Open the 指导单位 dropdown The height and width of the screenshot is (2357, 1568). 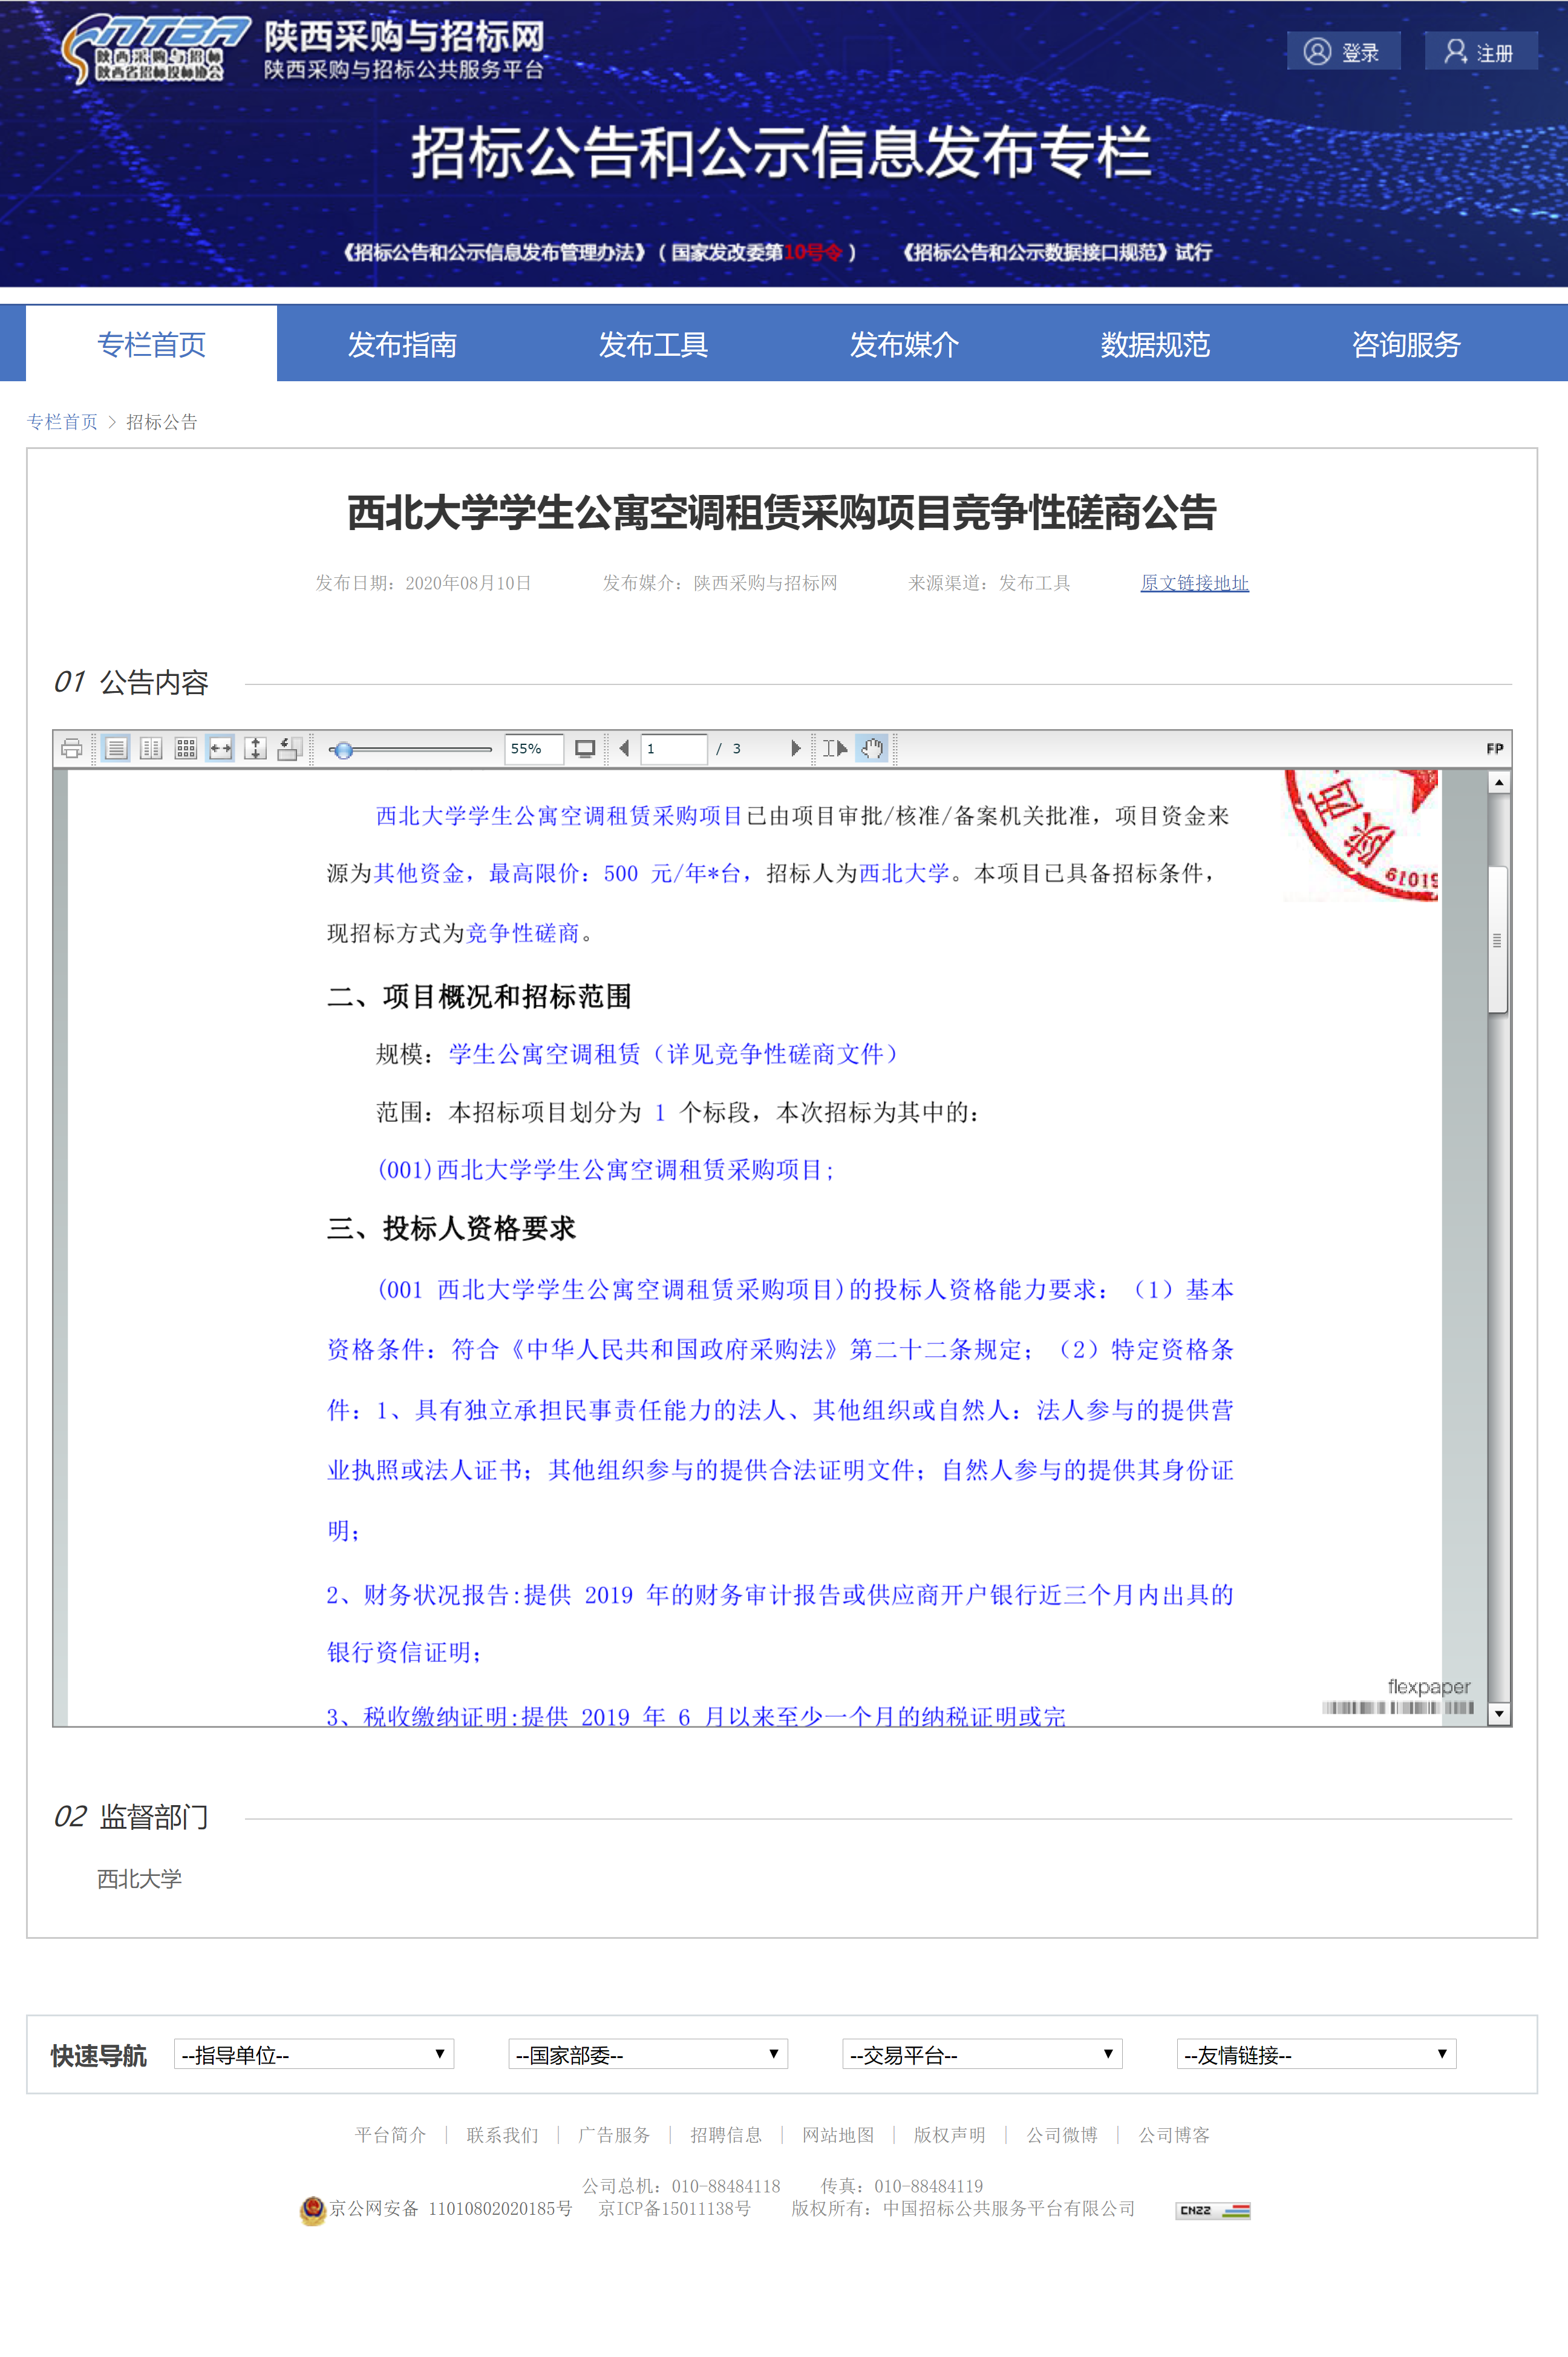tap(314, 2054)
